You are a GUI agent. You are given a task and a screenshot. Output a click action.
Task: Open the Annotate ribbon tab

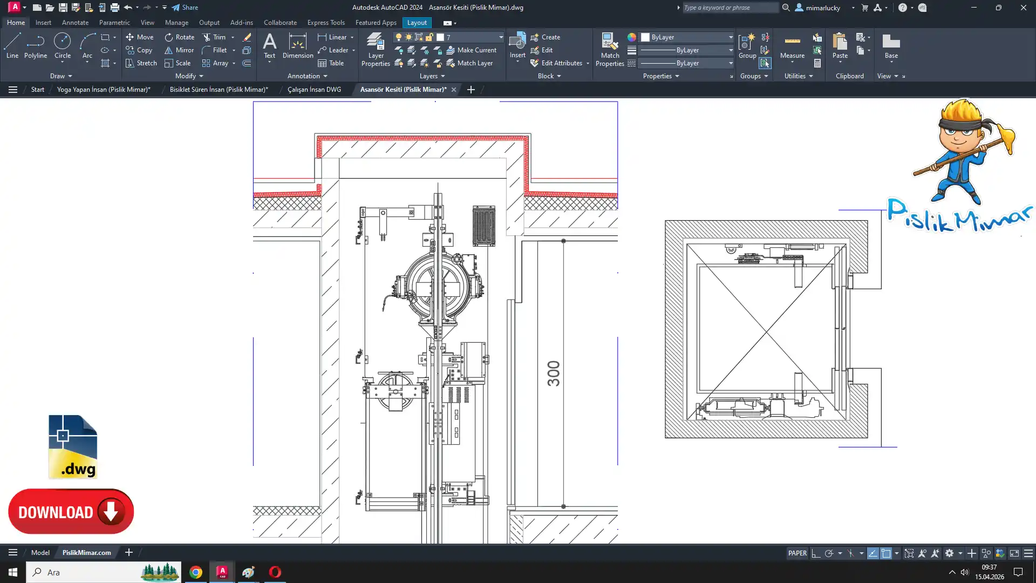(75, 23)
